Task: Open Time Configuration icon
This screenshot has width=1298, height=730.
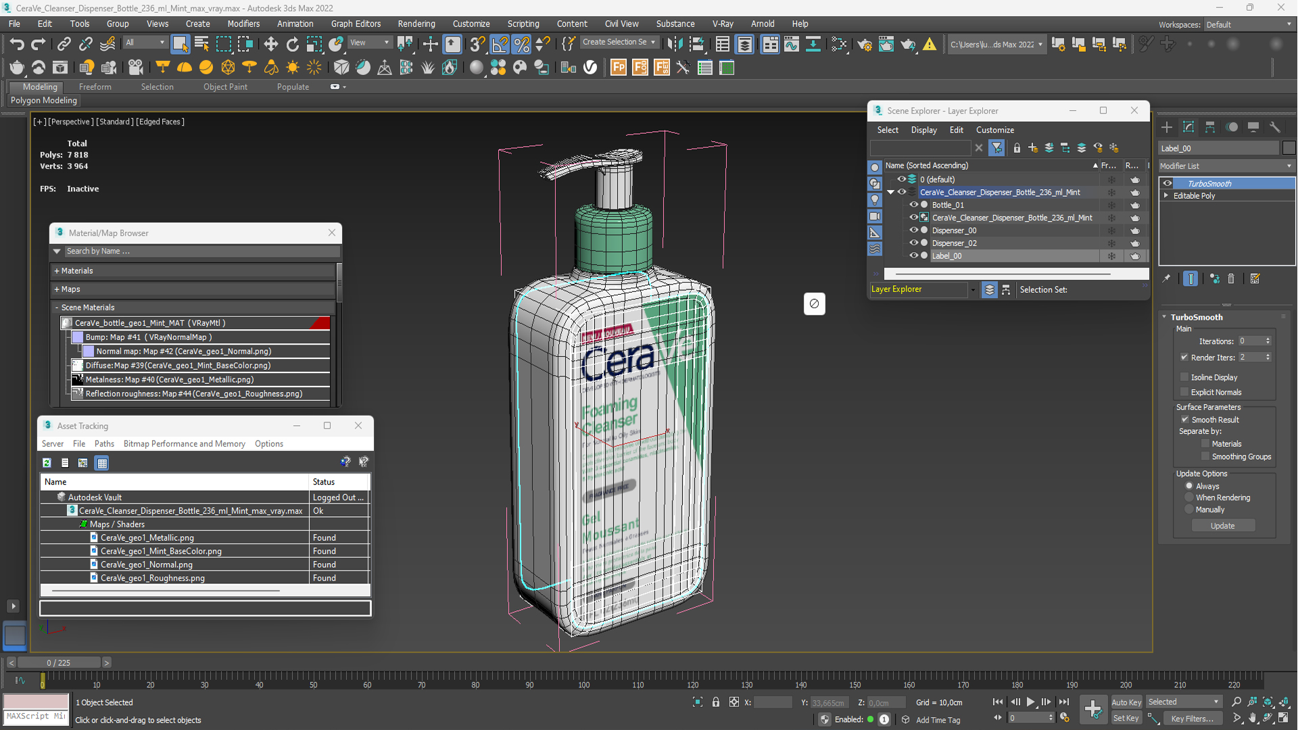Action: pyautogui.click(x=1065, y=719)
